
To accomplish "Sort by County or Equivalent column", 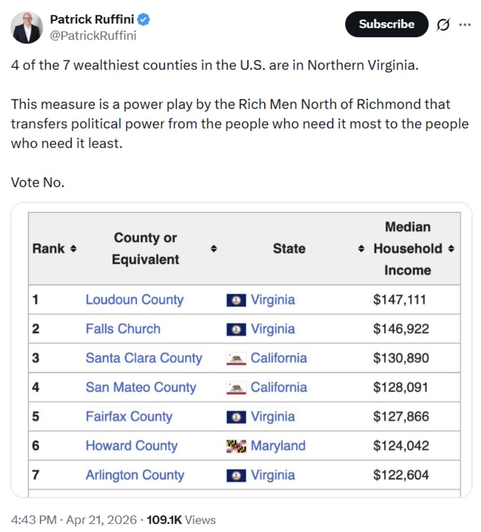I will pos(213,248).
